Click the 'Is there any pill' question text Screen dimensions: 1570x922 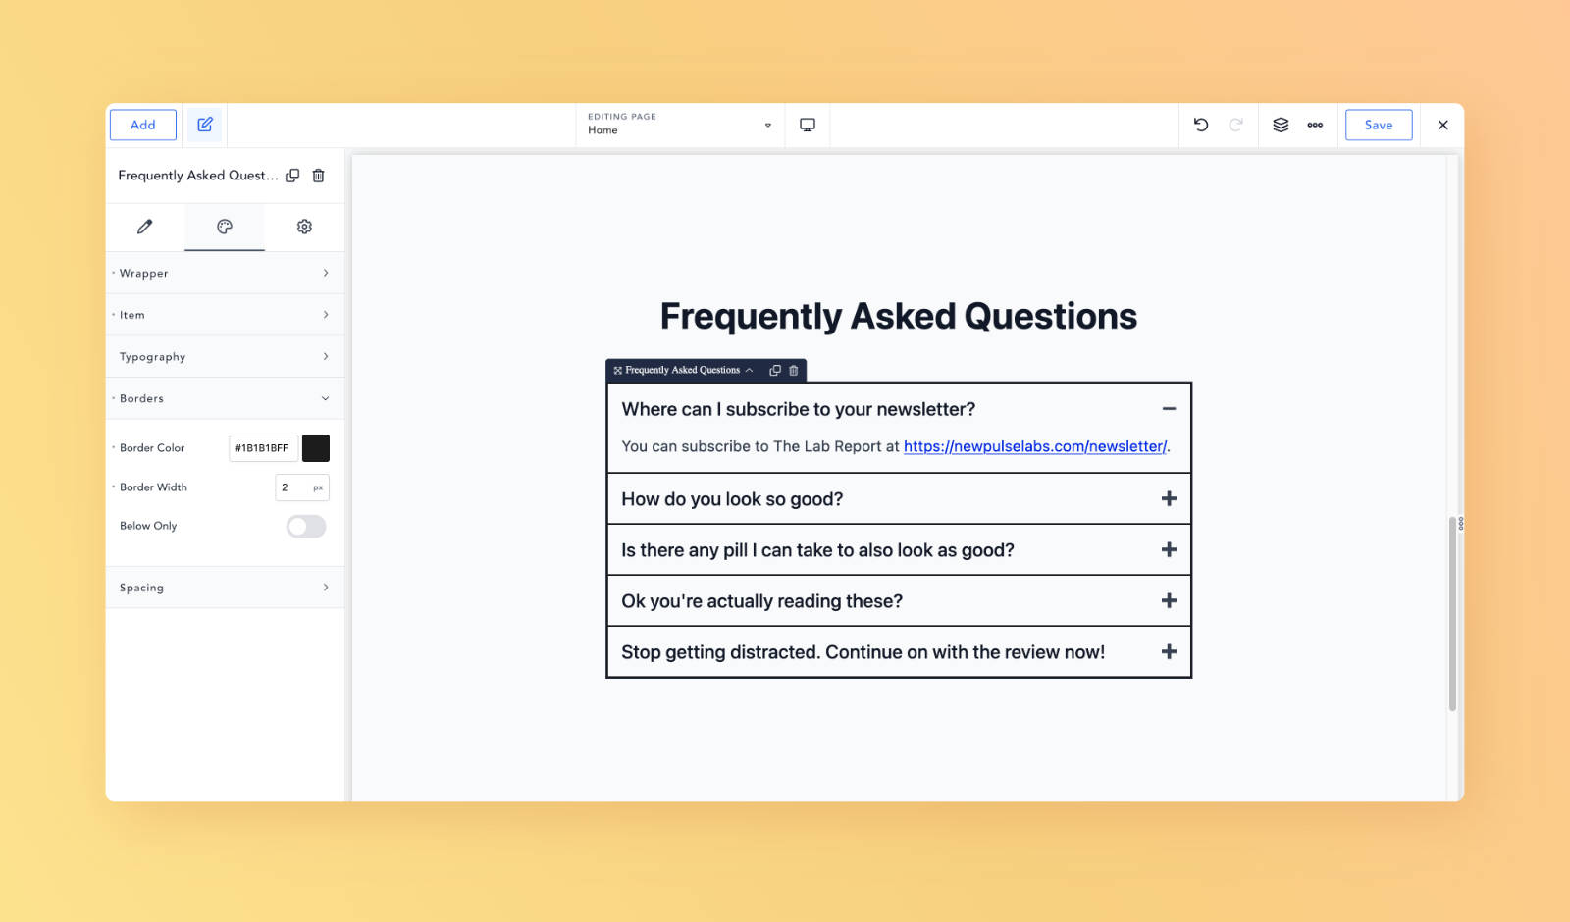(817, 550)
